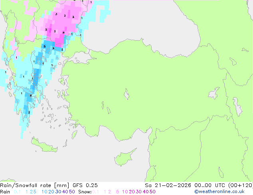The height and width of the screenshot is (195, 253).
Task: Click the "(00+120)" forecast hour text
Action: click(x=241, y=185)
